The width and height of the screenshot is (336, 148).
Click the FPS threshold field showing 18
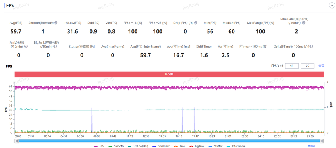tap(292, 66)
